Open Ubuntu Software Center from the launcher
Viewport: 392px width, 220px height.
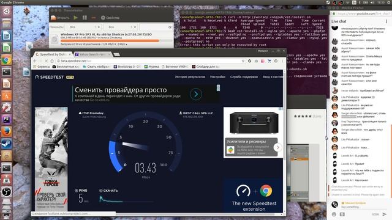click(x=6, y=95)
